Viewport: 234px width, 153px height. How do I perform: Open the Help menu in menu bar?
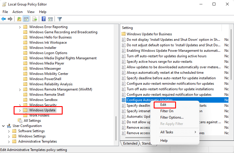(43, 12)
